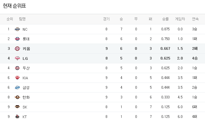This screenshot has width=205, height=127.
Task: Click the 한화 Eagles team logo
Action: (17, 97)
